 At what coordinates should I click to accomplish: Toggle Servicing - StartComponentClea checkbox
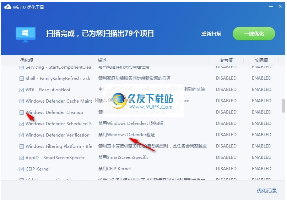tap(22, 67)
